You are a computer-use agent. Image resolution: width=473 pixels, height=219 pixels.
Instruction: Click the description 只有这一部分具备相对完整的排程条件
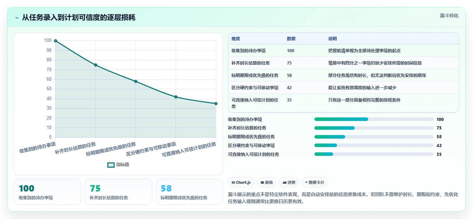pos(364,100)
